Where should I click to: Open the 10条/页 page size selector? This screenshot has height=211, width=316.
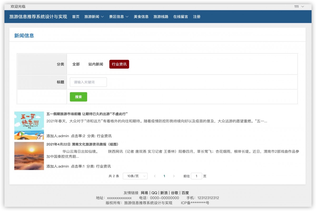[x=135, y=176]
